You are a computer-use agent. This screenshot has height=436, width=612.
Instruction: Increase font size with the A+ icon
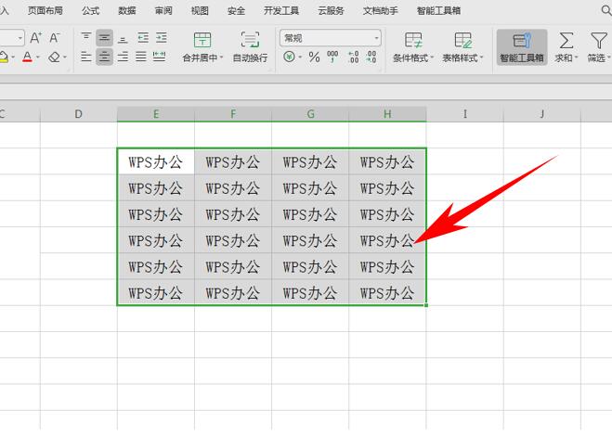[35, 38]
